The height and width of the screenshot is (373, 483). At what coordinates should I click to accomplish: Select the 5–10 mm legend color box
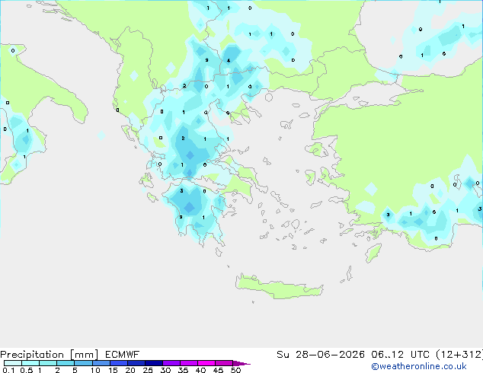pos(83,363)
